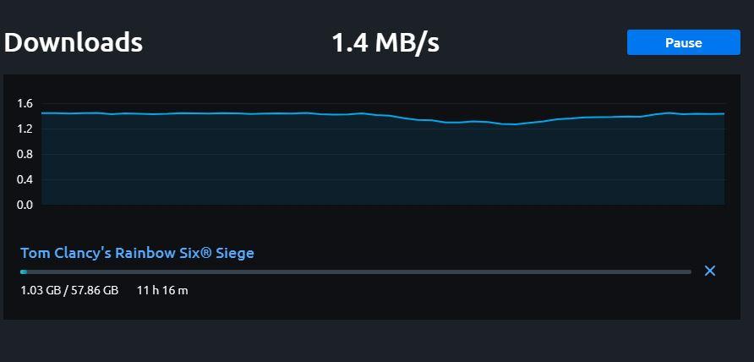Screen dimensions: 754x362
Task: Click the teal filled start of the progress bar
Action: [x=24, y=271]
